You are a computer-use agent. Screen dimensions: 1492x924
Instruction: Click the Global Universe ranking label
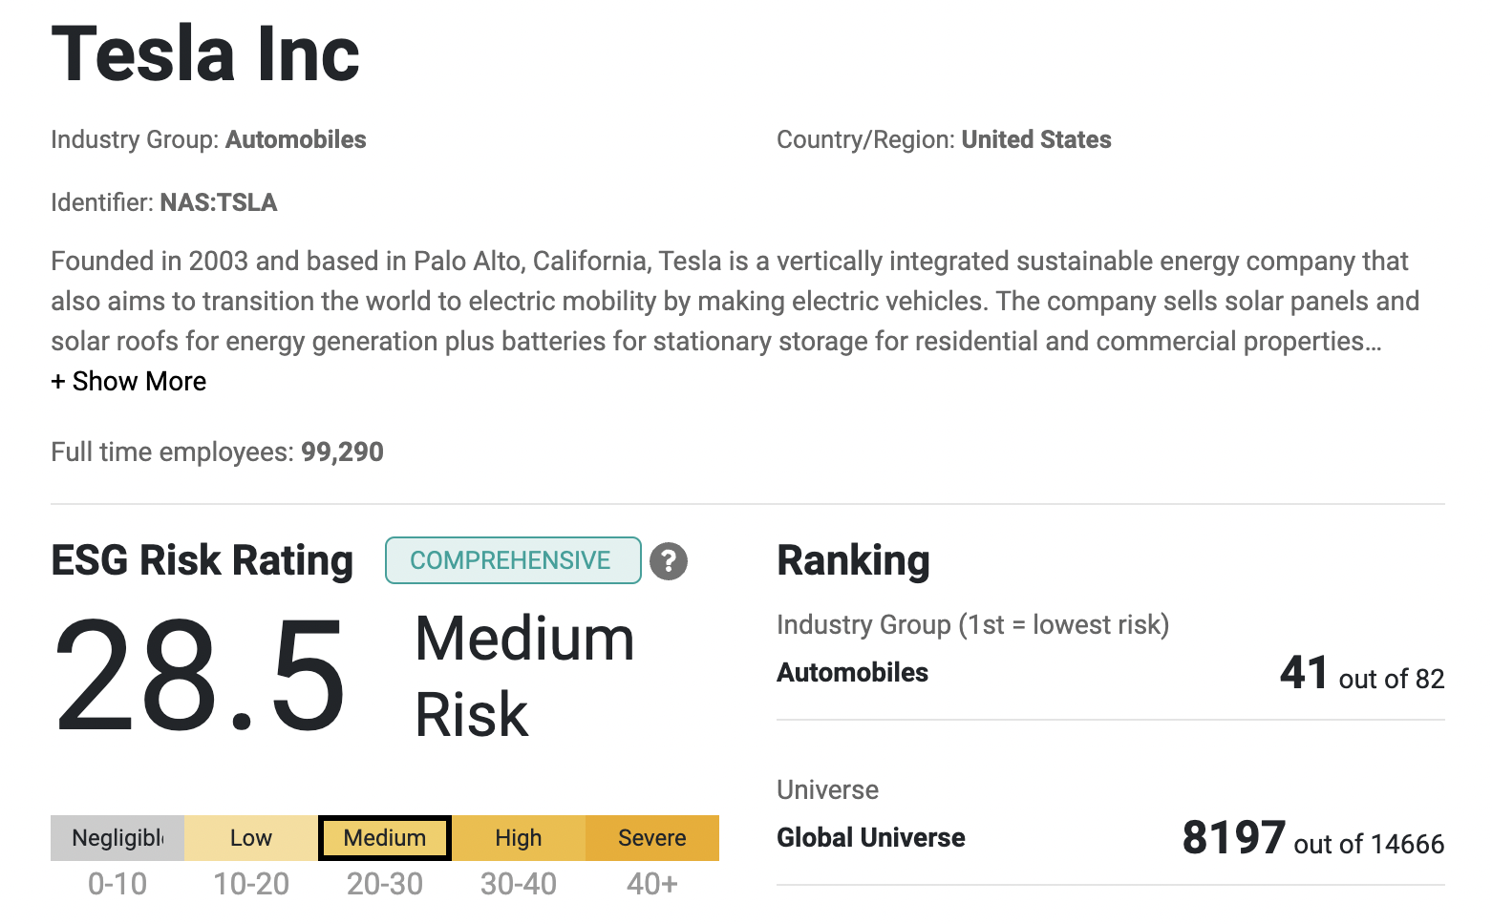(870, 838)
